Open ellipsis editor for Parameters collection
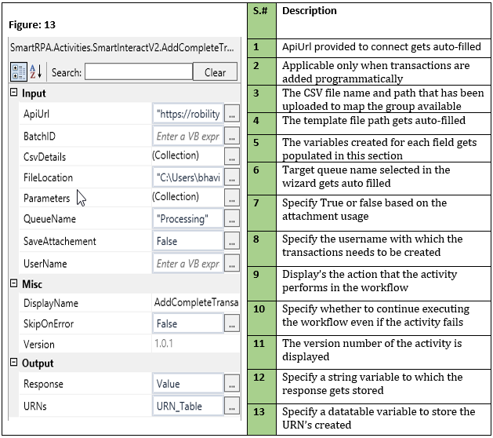This screenshot has height=438, width=493. (231, 199)
